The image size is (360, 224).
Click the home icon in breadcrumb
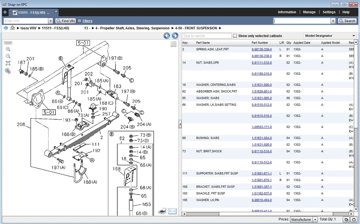pyautogui.click(x=12, y=28)
